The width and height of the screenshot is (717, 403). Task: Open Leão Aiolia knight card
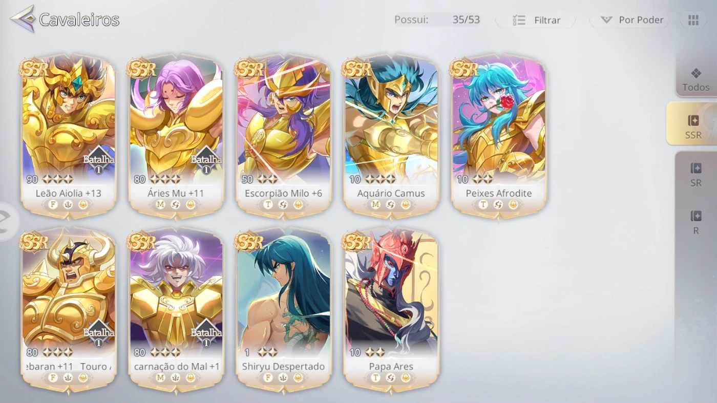[x=69, y=136]
